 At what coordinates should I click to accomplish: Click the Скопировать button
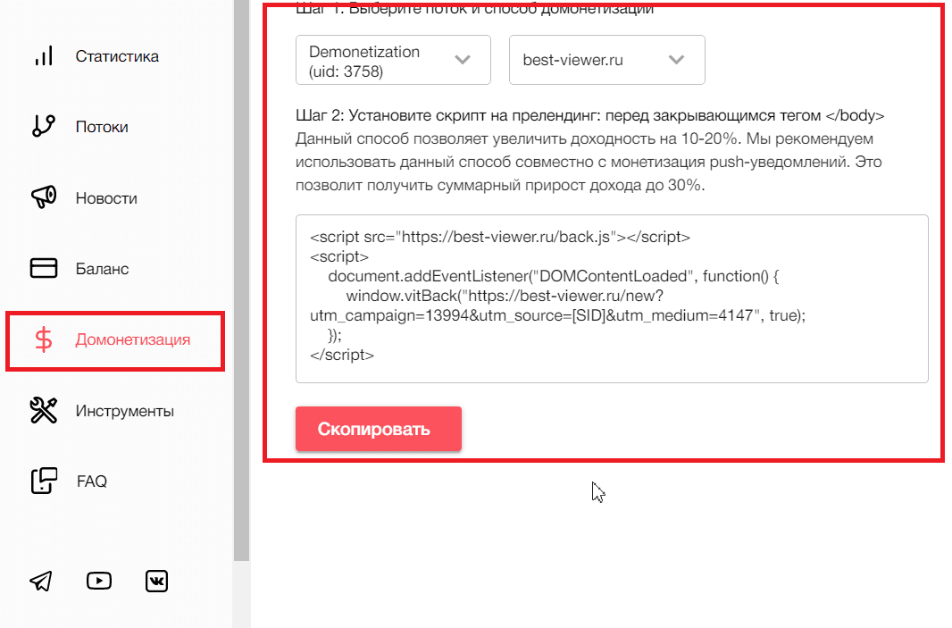pyautogui.click(x=379, y=429)
